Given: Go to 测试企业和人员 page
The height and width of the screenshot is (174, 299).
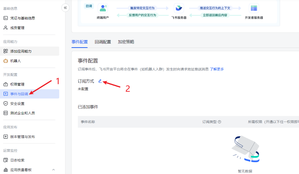Looking at the screenshot, I should [22, 113].
